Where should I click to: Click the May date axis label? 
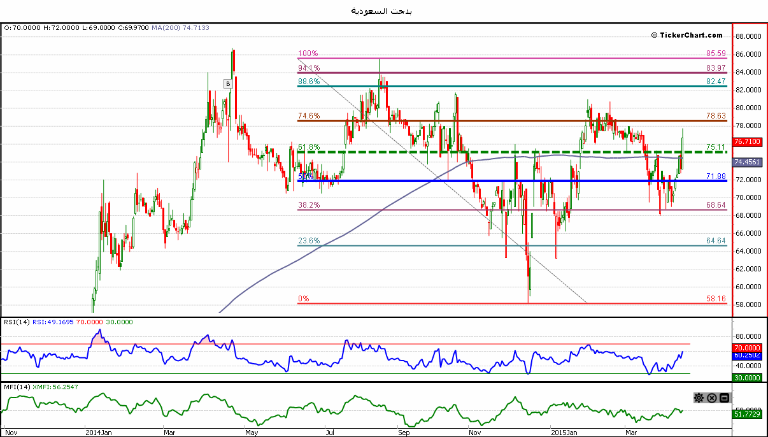pos(252,431)
